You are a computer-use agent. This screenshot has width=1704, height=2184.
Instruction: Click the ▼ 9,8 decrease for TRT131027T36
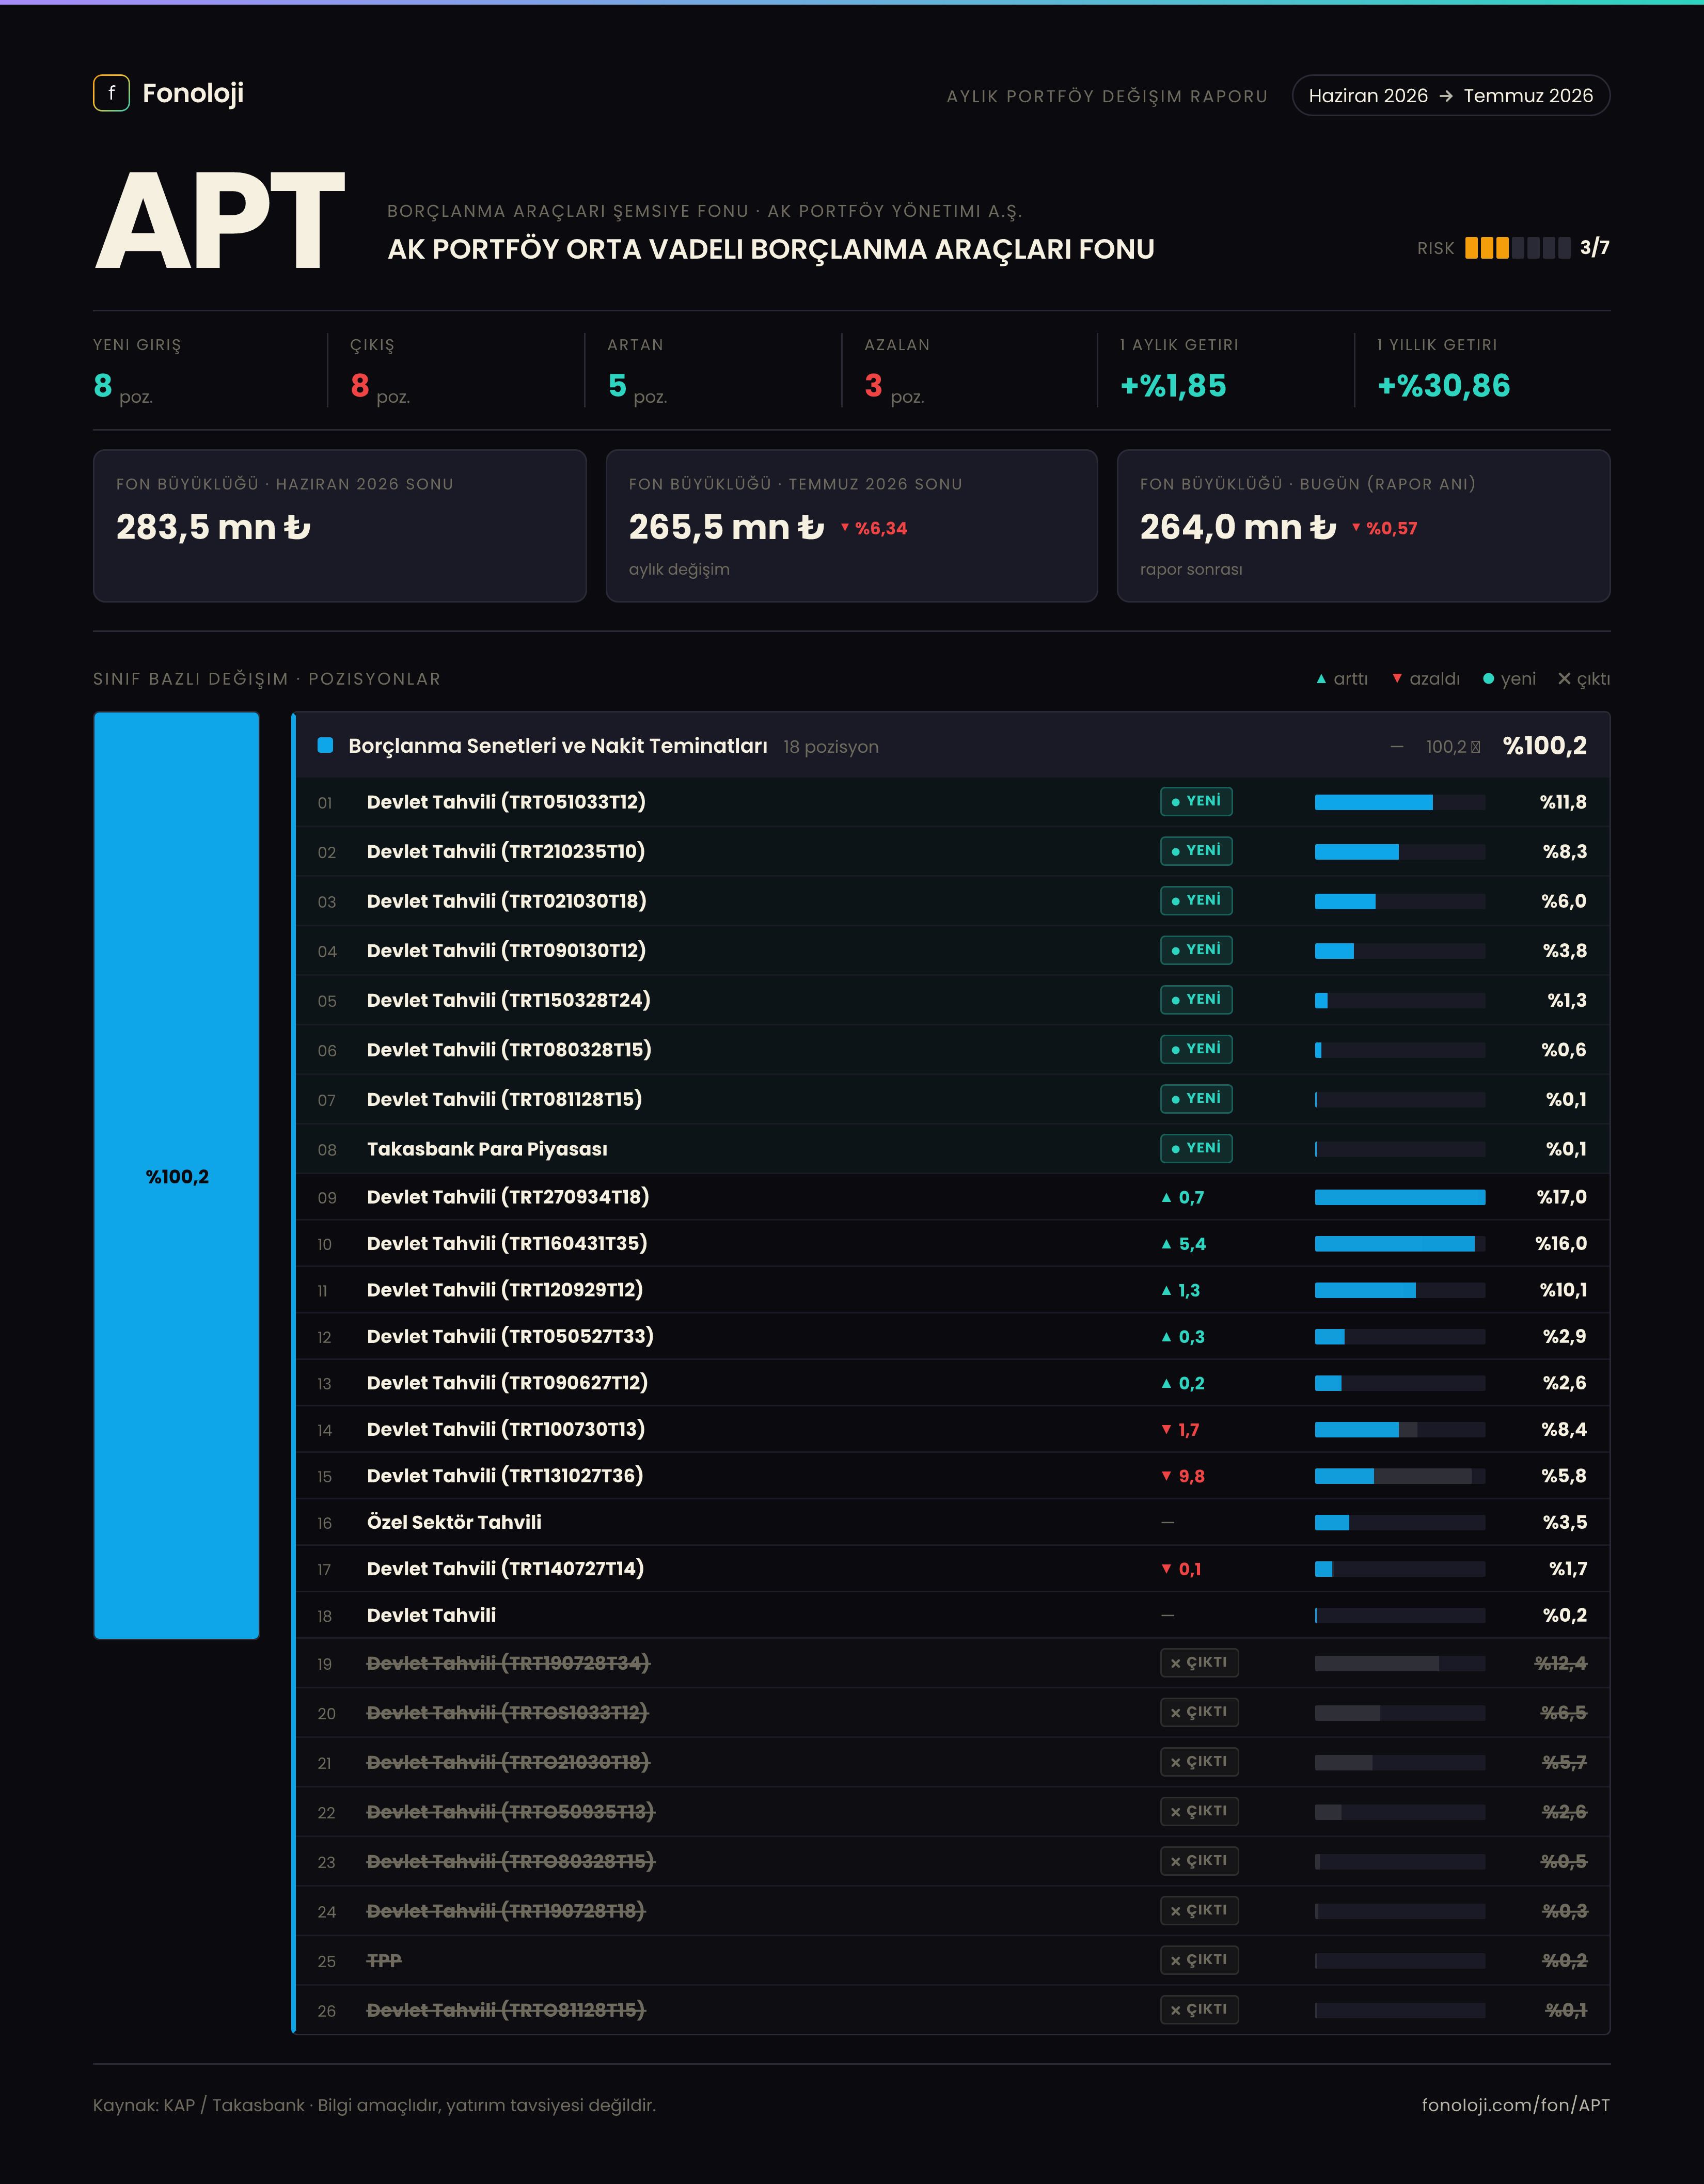click(1182, 1477)
